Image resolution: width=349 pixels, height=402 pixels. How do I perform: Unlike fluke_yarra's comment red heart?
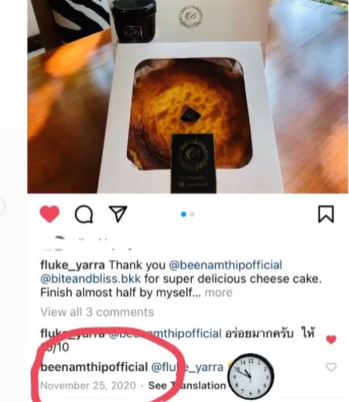[x=331, y=339]
